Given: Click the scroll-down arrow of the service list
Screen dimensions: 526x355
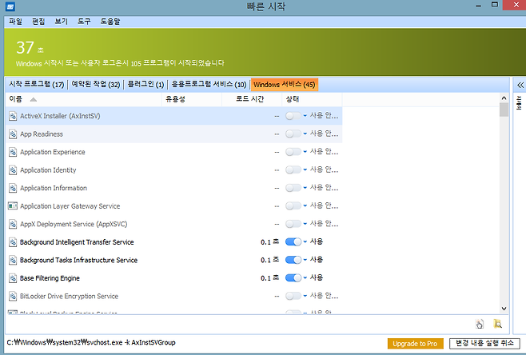Looking at the screenshot, I should [x=504, y=308].
